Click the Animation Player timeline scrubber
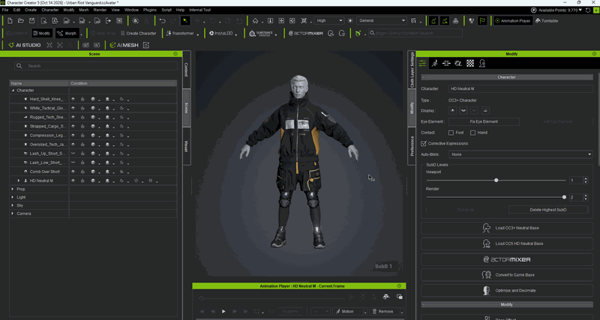The image size is (600, 320). [201, 298]
